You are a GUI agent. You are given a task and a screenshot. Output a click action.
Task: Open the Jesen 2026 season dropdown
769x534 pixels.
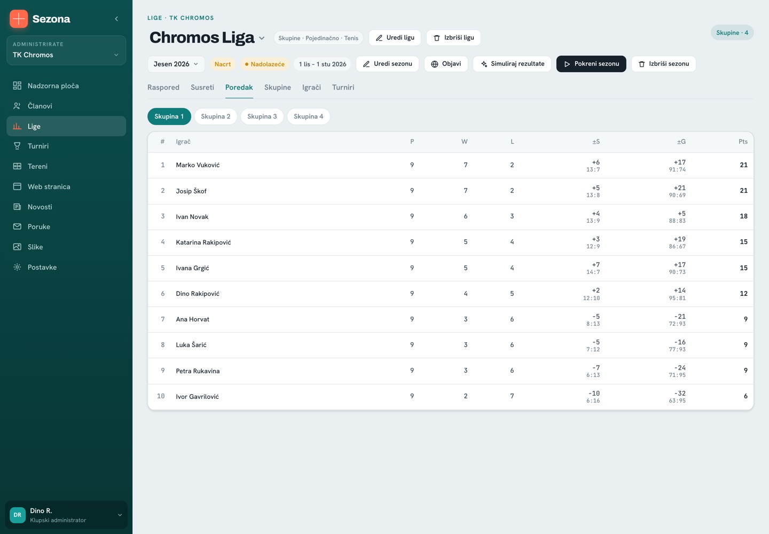176,64
